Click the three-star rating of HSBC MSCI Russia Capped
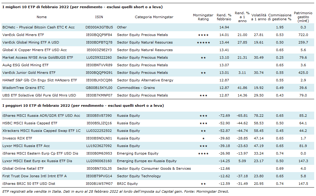Image resolution: width=316 pixels, height=196 pixels. point(203,123)
